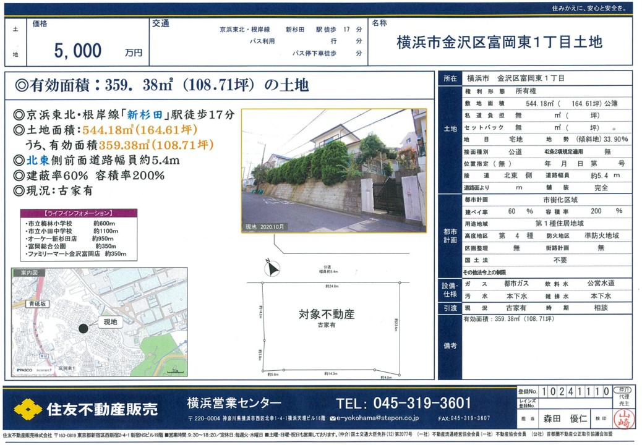Click the Sumitomo yellow diamond logo

(28, 409)
